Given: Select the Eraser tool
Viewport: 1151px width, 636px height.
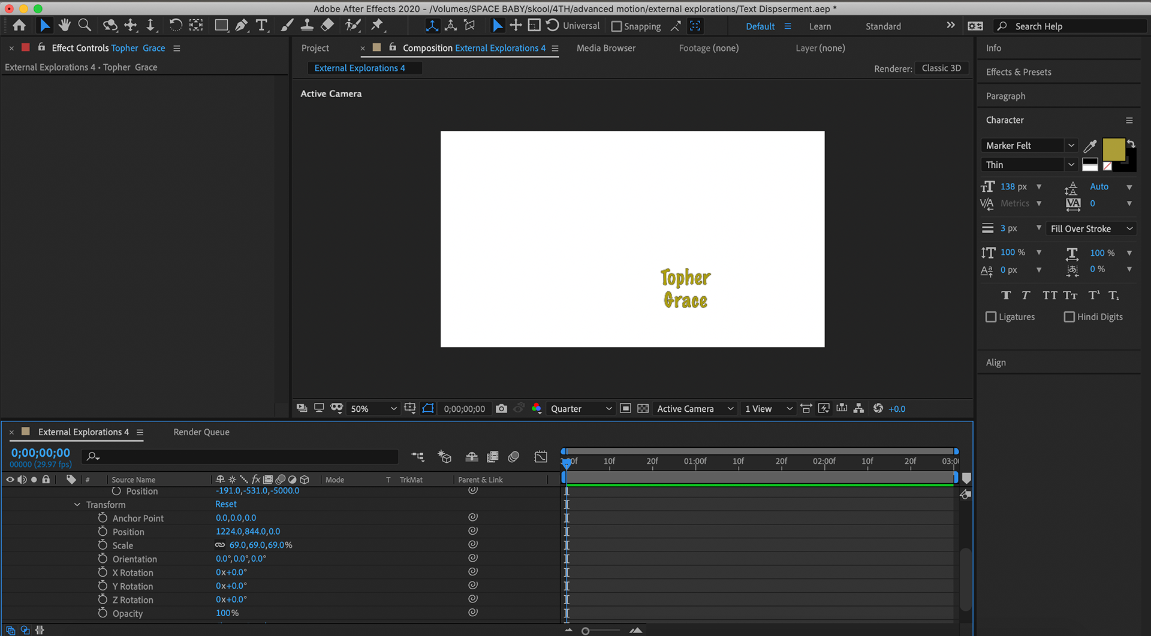Looking at the screenshot, I should [327, 25].
